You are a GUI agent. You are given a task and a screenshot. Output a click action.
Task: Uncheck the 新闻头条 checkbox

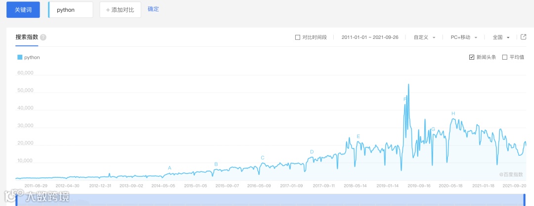pyautogui.click(x=472, y=57)
